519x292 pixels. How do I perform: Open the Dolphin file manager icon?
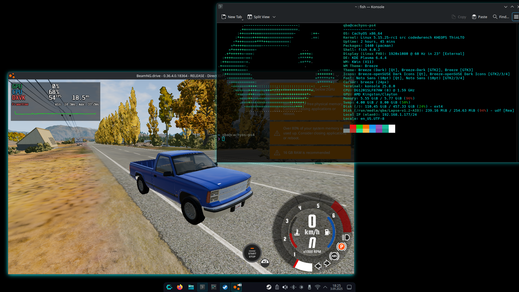(191, 287)
